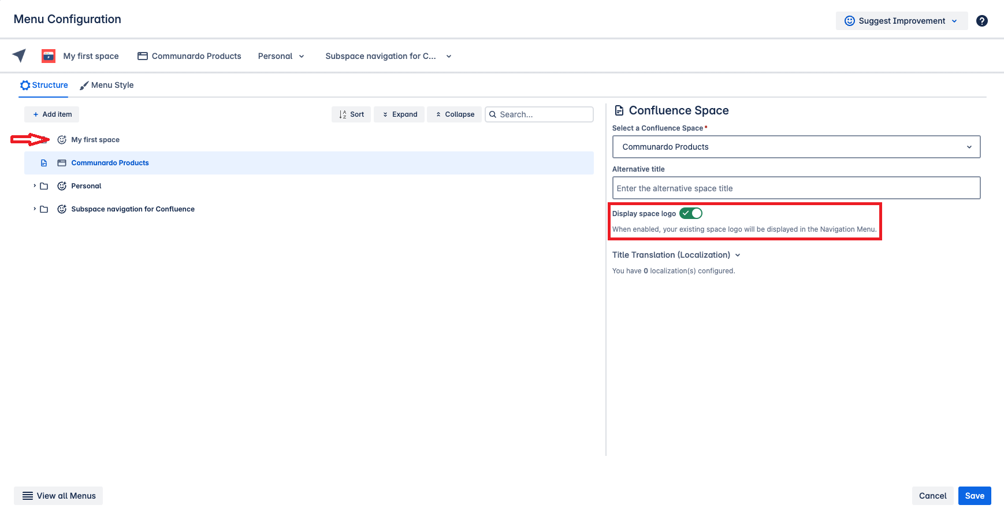Expand the Title Translation (Localization) section
Image resolution: width=1004 pixels, height=516 pixels.
pos(676,255)
